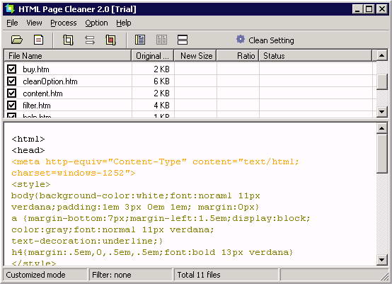
Task: Click the 4 KB size cell
Action: point(161,105)
